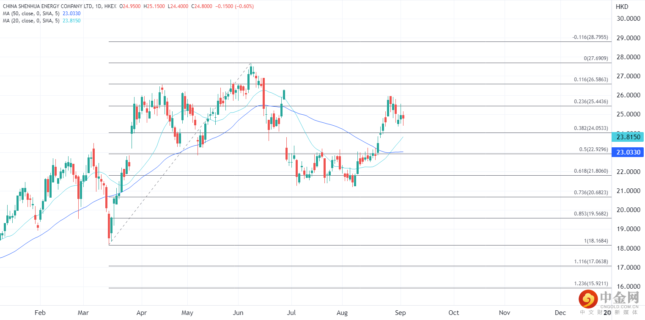The height and width of the screenshot is (320, 645).
Task: Click the Fibonacci label 0.618(21.8060)
Action: [x=591, y=171]
